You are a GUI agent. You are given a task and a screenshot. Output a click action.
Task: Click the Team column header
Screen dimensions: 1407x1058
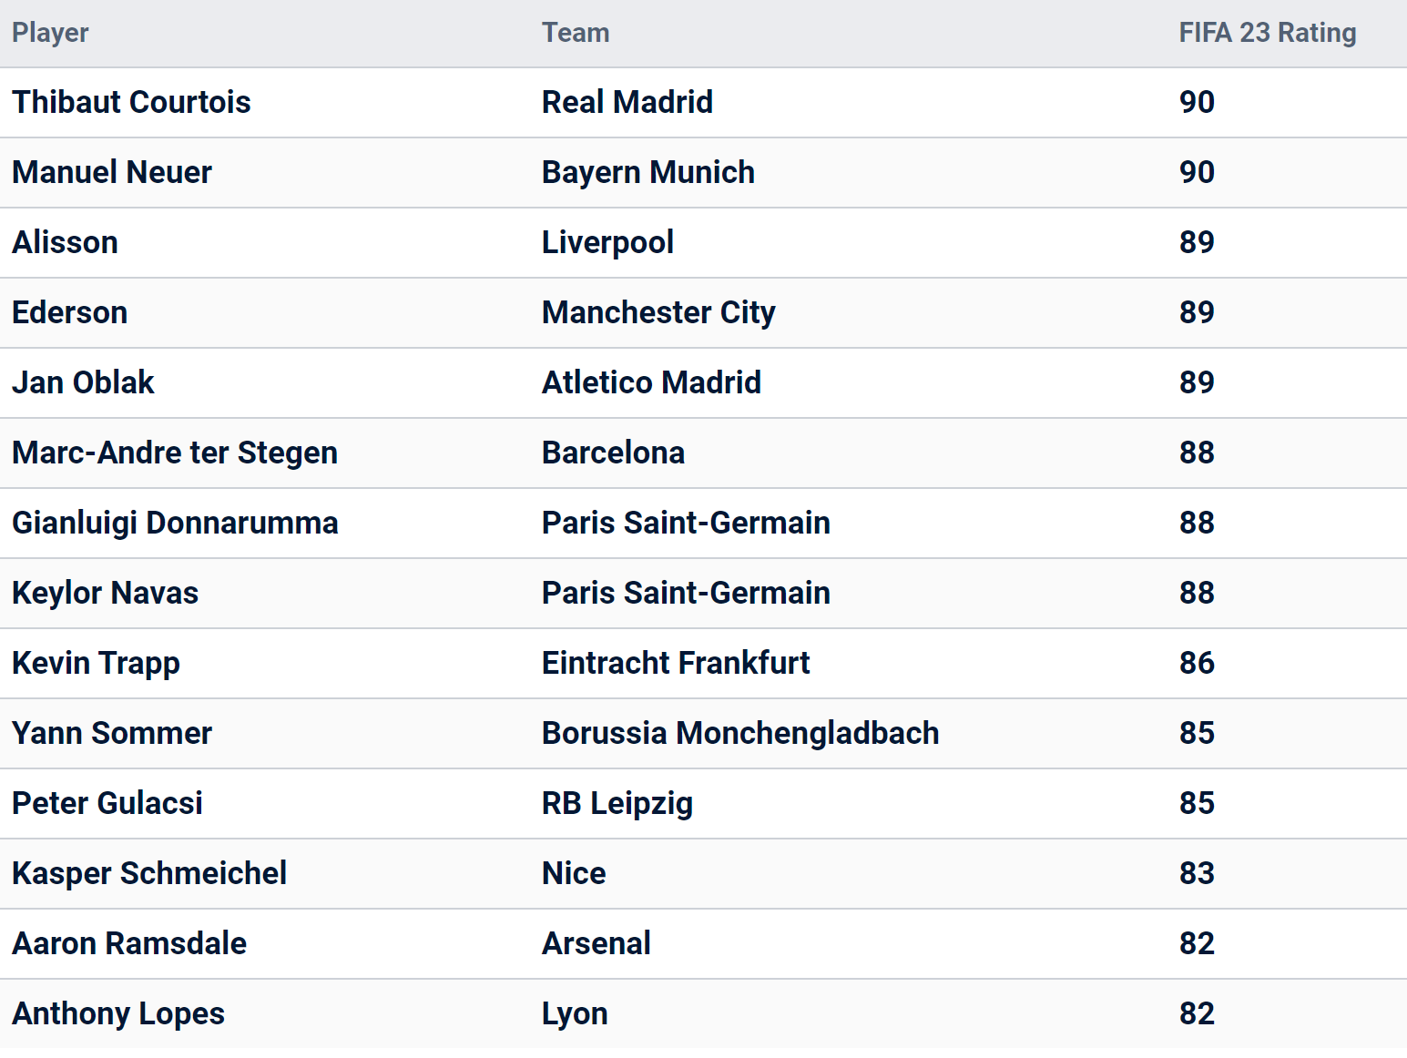coord(576,33)
